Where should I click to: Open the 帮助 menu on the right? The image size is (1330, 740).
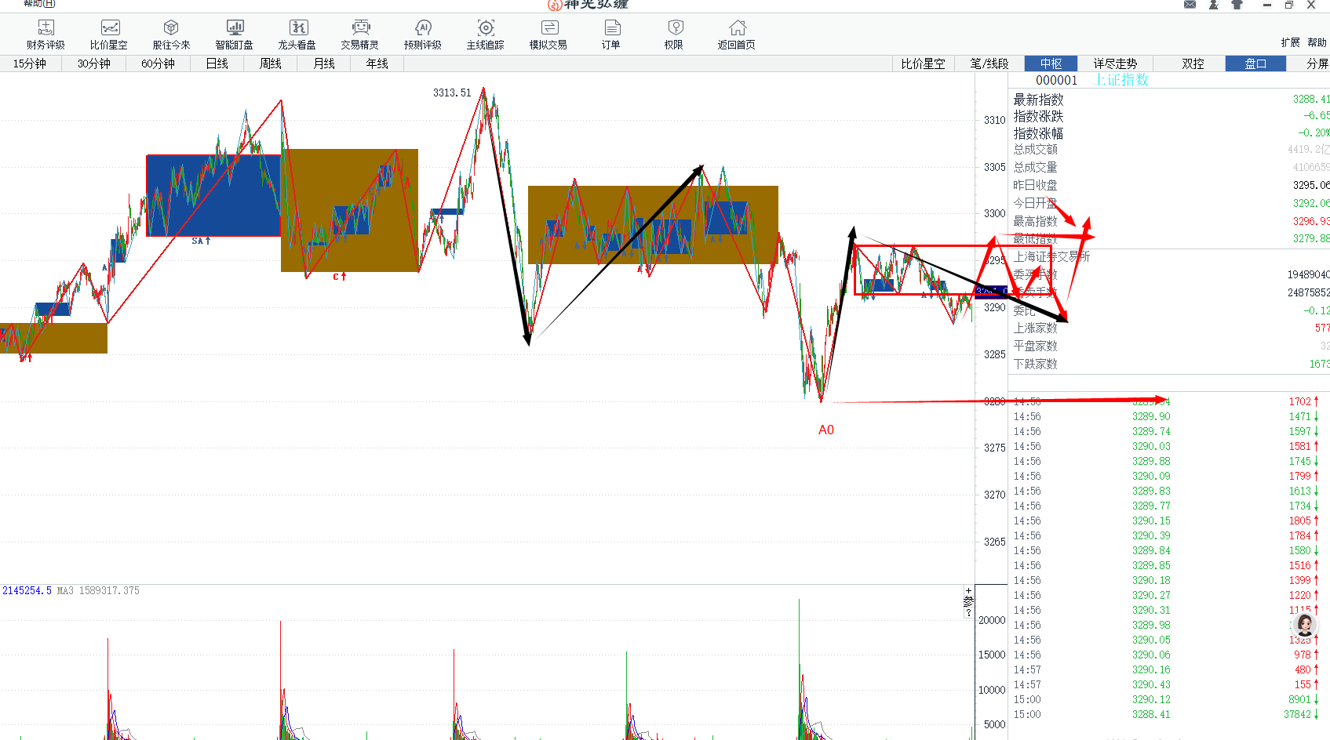[1317, 42]
